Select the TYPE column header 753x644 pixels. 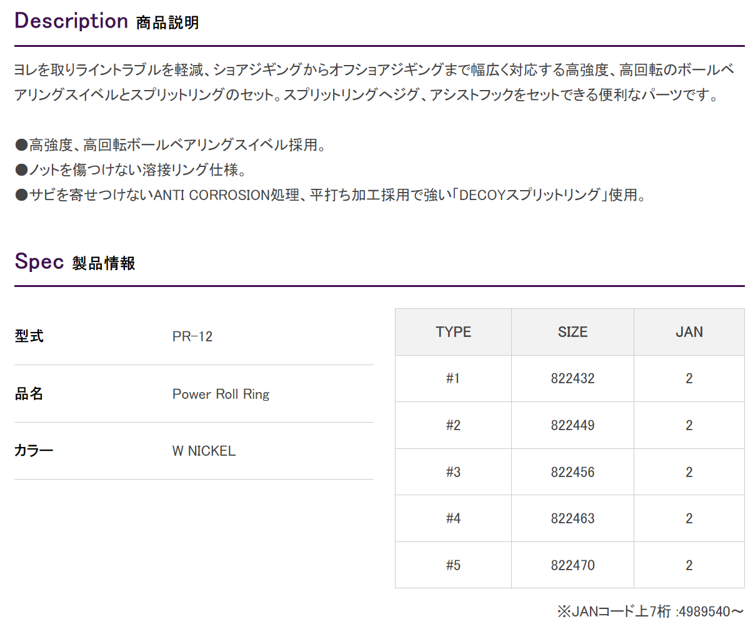click(x=454, y=332)
